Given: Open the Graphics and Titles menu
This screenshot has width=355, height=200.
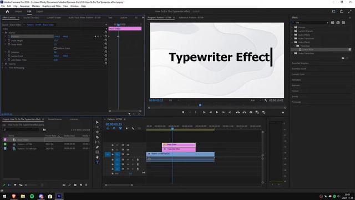Looking at the screenshot, I should pyautogui.click(x=52, y=6).
